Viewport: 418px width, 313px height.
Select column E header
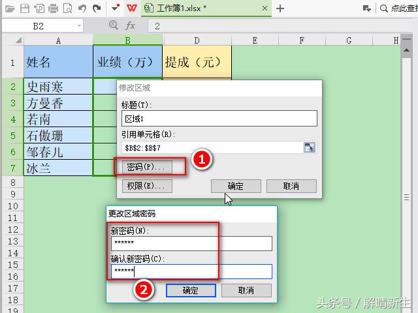click(x=255, y=40)
